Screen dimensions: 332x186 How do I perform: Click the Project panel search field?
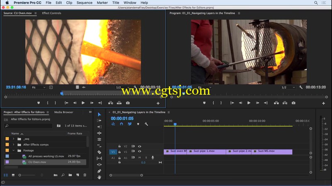click(28, 126)
